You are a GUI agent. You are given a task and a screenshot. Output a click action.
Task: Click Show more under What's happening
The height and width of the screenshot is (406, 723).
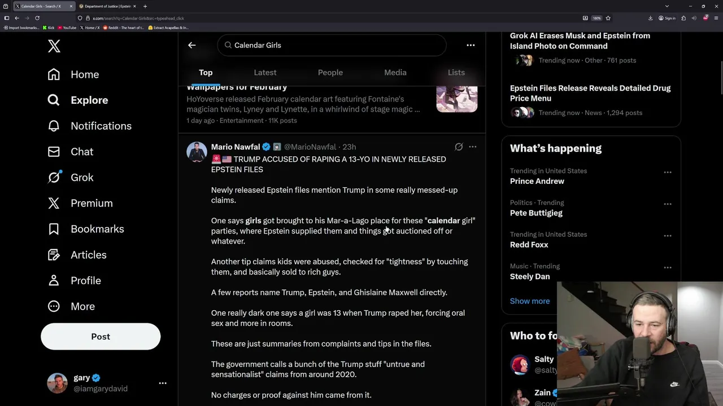coord(530,301)
